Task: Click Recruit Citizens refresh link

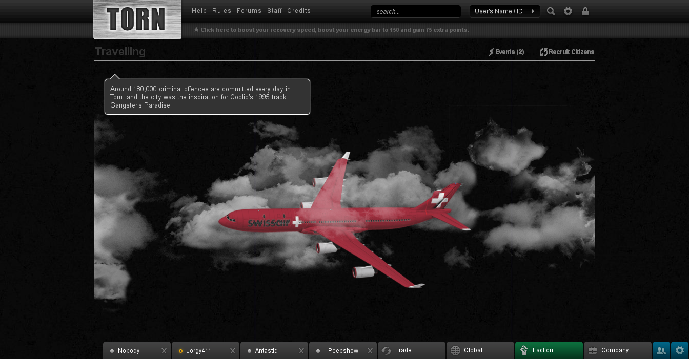Action: 567,52
